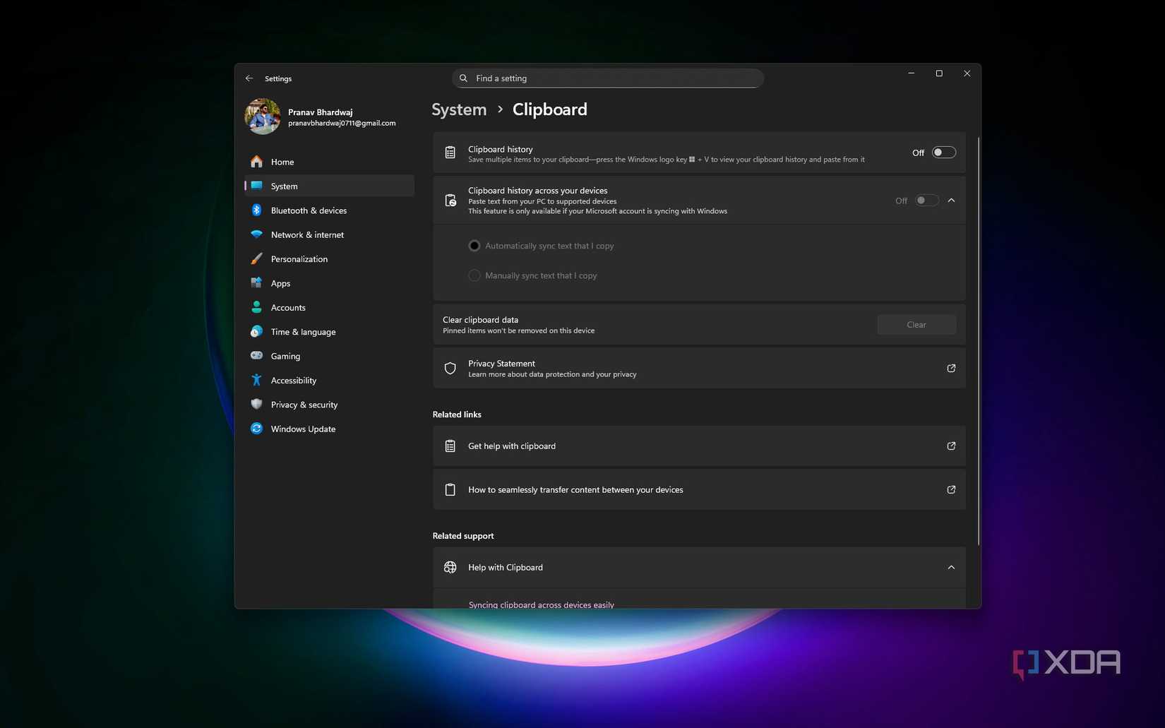This screenshot has height=728, width=1165.
Task: Go to Personalization settings
Action: coord(299,259)
